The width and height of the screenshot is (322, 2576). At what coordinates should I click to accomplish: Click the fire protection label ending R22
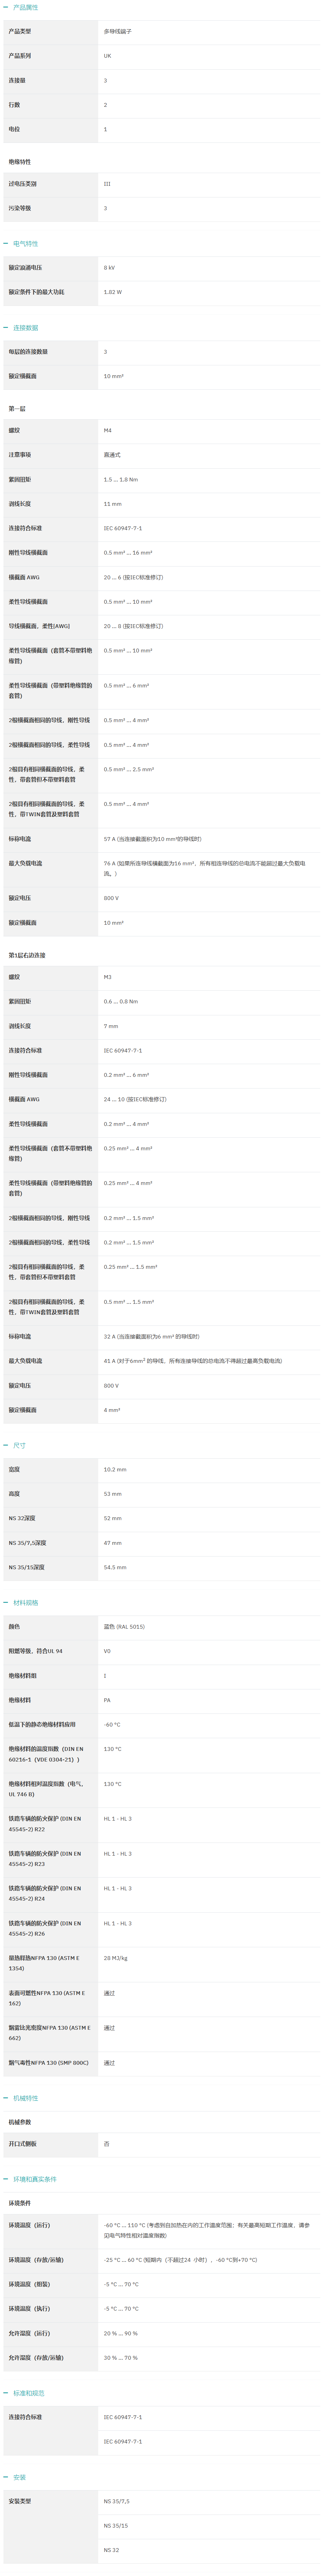pos(45,1824)
